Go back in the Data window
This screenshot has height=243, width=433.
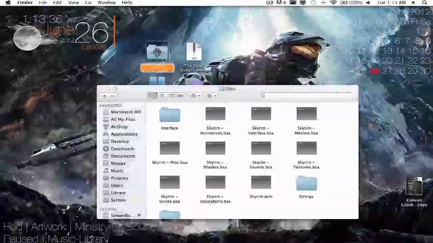click(x=104, y=96)
